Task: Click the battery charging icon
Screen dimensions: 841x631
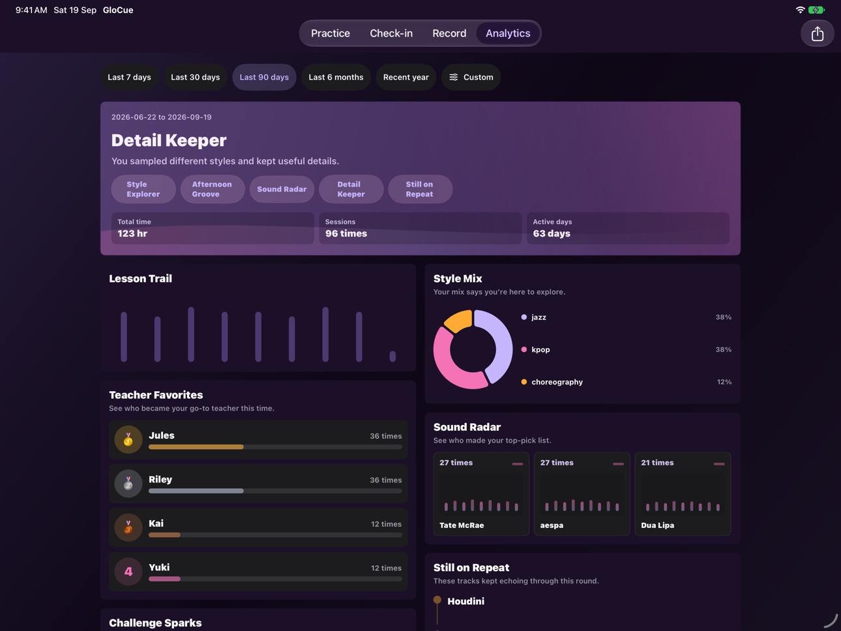Action: coord(816,10)
